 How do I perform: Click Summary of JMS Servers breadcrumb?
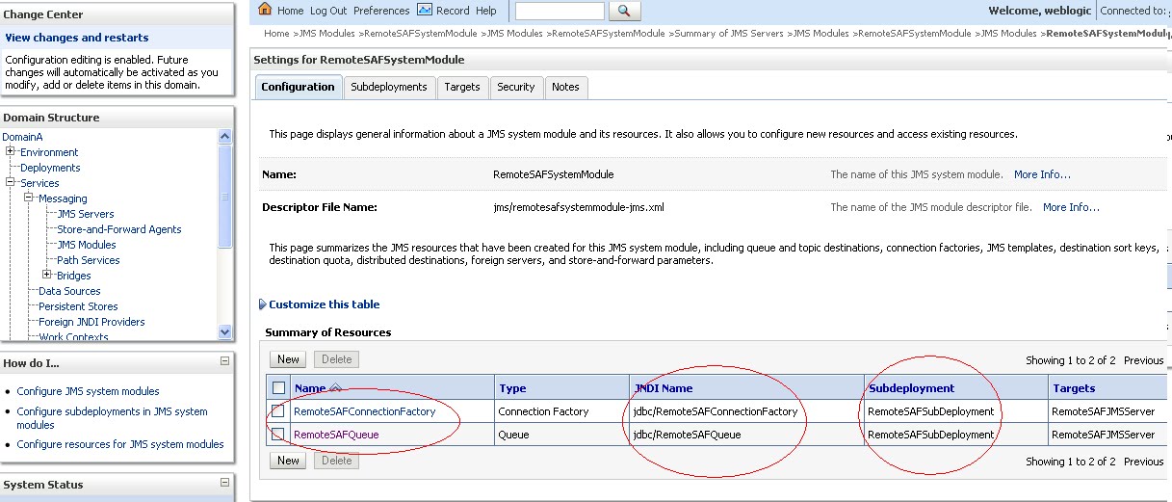(728, 34)
